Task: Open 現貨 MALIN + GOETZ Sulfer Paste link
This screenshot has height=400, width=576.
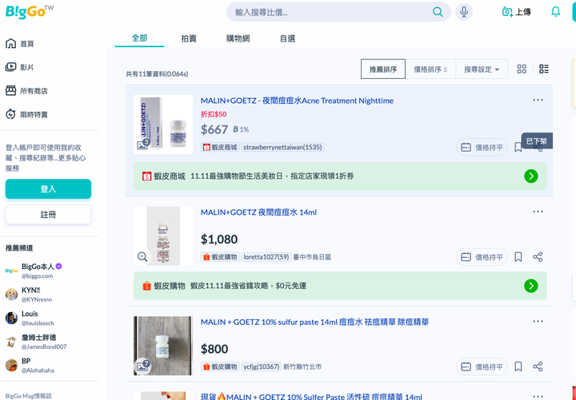Action: click(311, 396)
